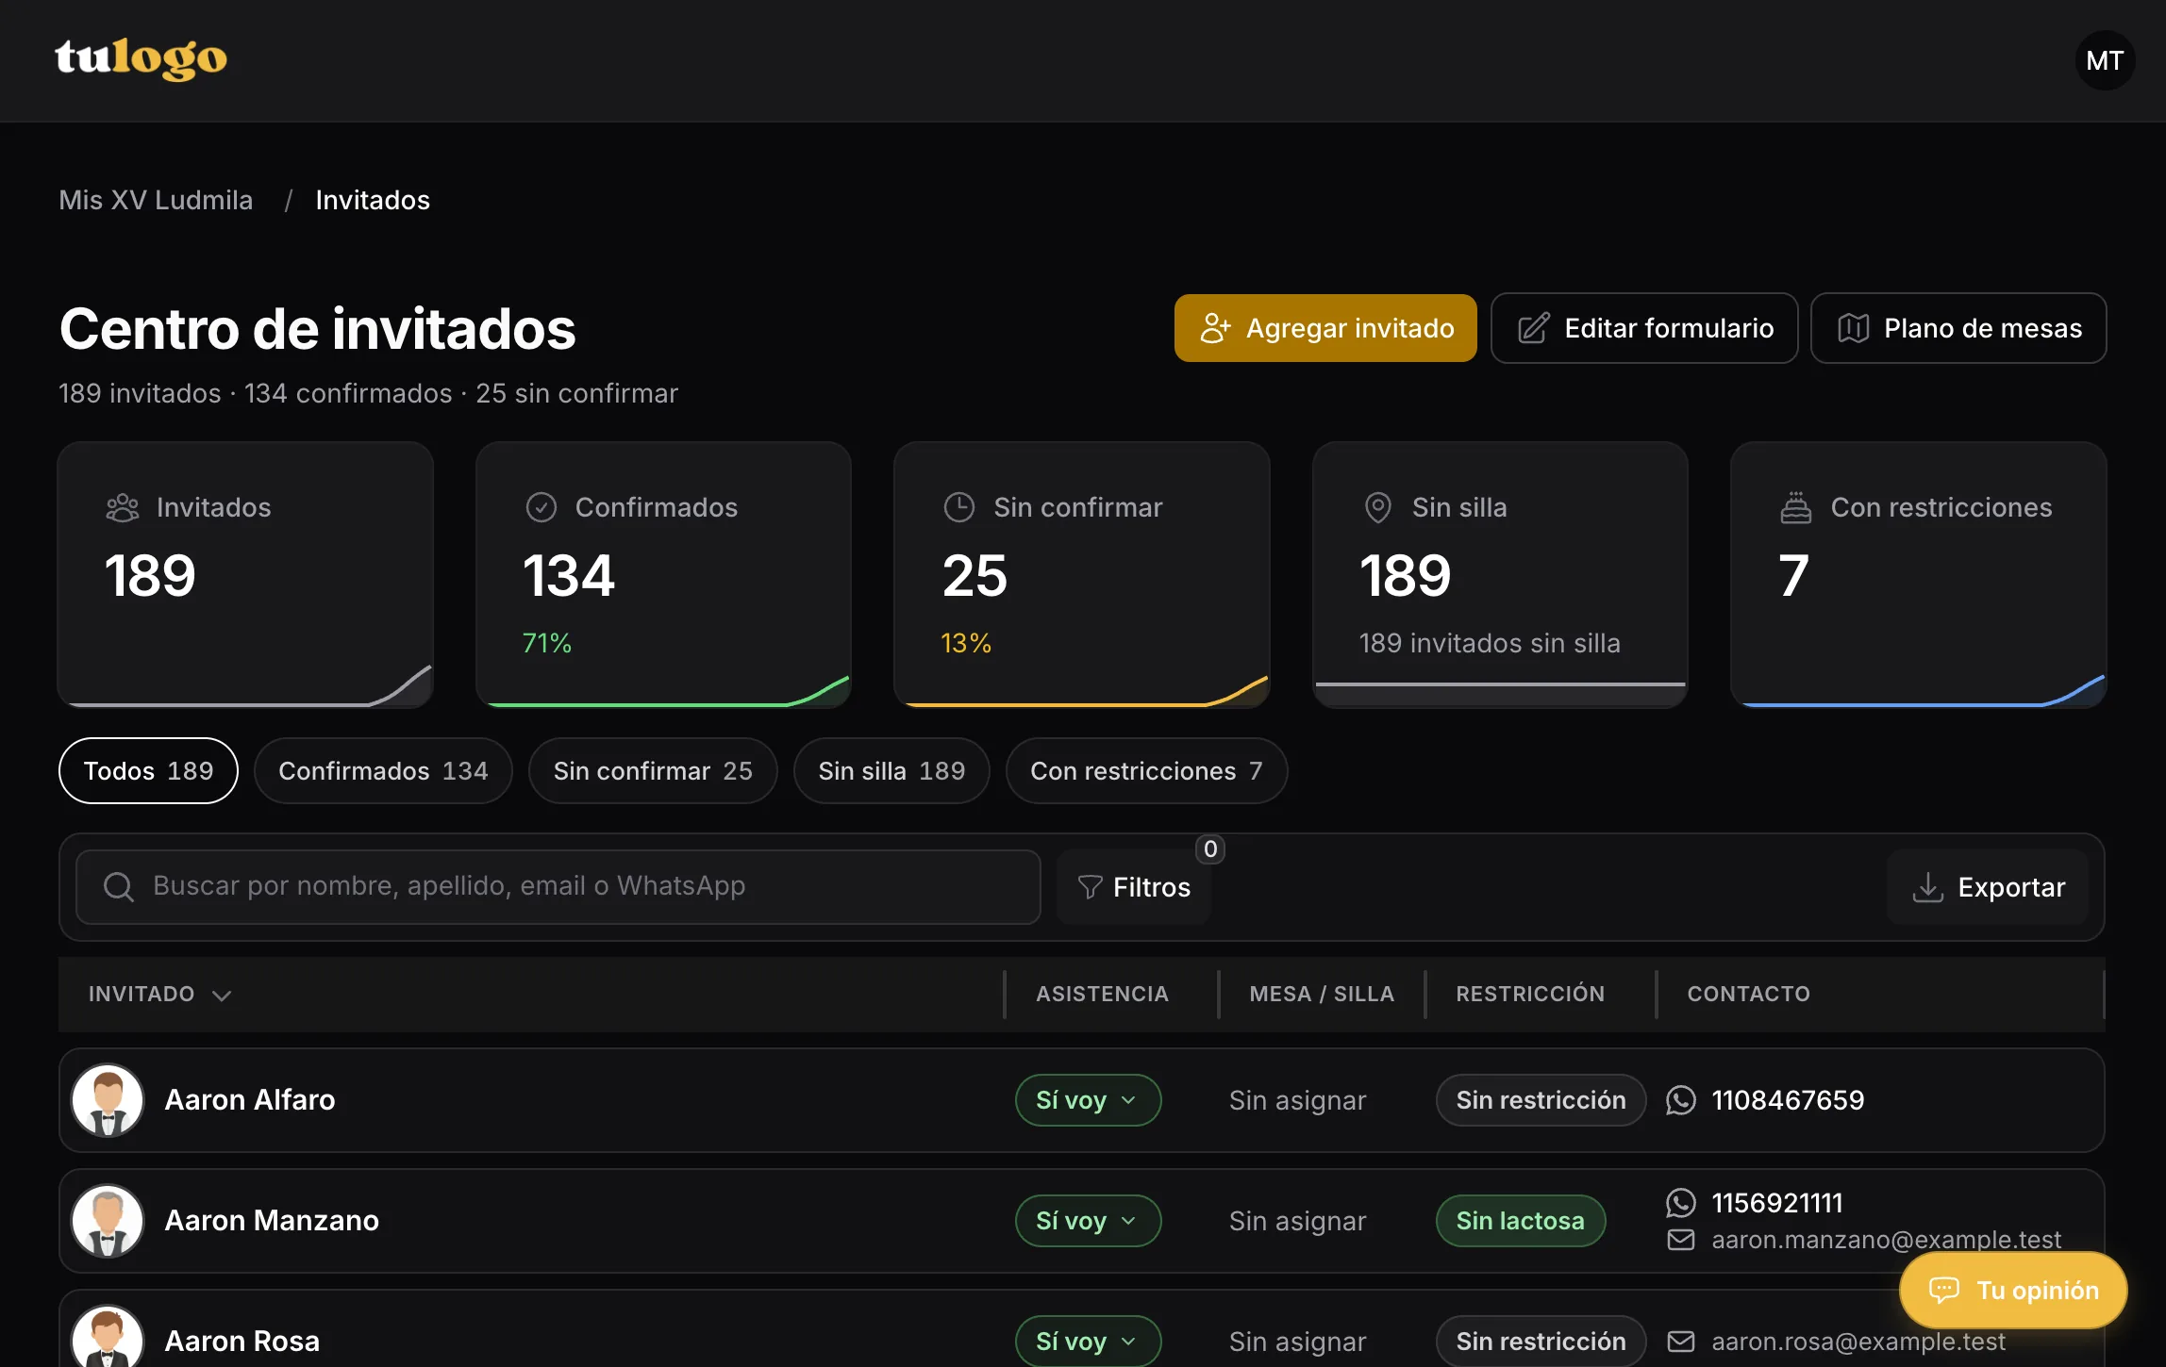The height and width of the screenshot is (1367, 2166).
Task: Click the Sin silla location pin icon
Action: tap(1378, 507)
